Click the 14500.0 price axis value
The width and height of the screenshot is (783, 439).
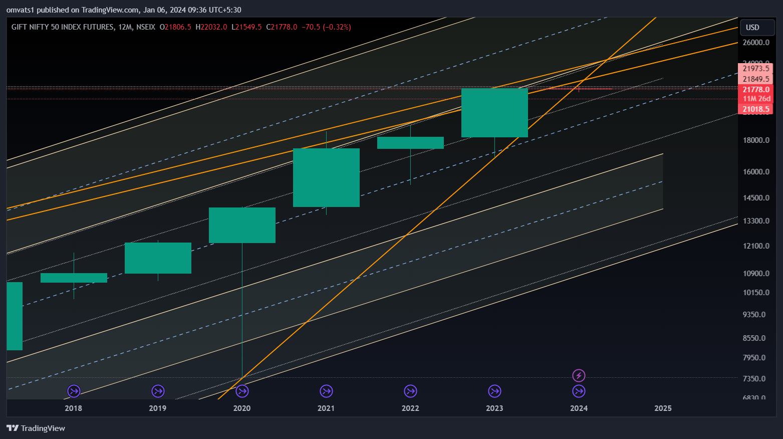(x=756, y=197)
